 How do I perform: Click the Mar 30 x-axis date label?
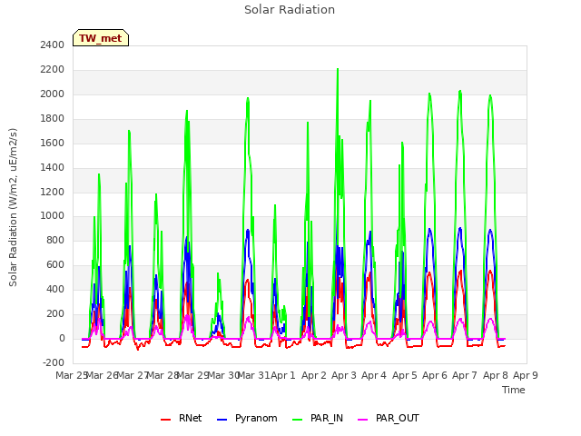click(x=223, y=375)
